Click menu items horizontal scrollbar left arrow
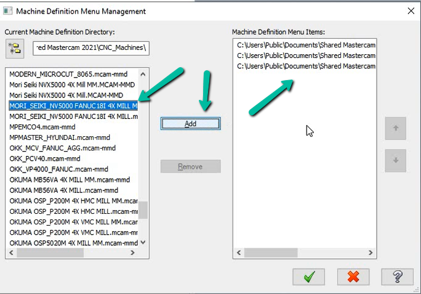 point(239,253)
